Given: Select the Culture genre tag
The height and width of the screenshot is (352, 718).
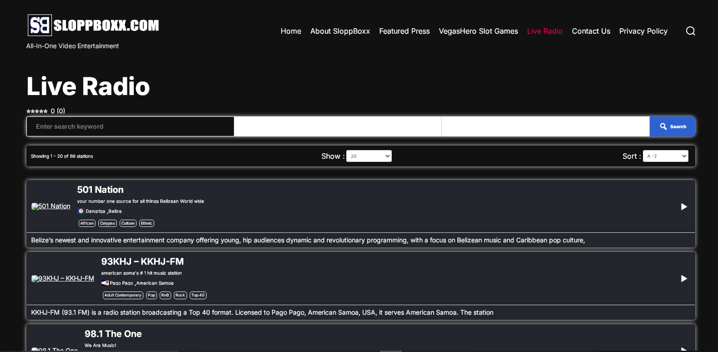Looking at the screenshot, I should tap(128, 223).
